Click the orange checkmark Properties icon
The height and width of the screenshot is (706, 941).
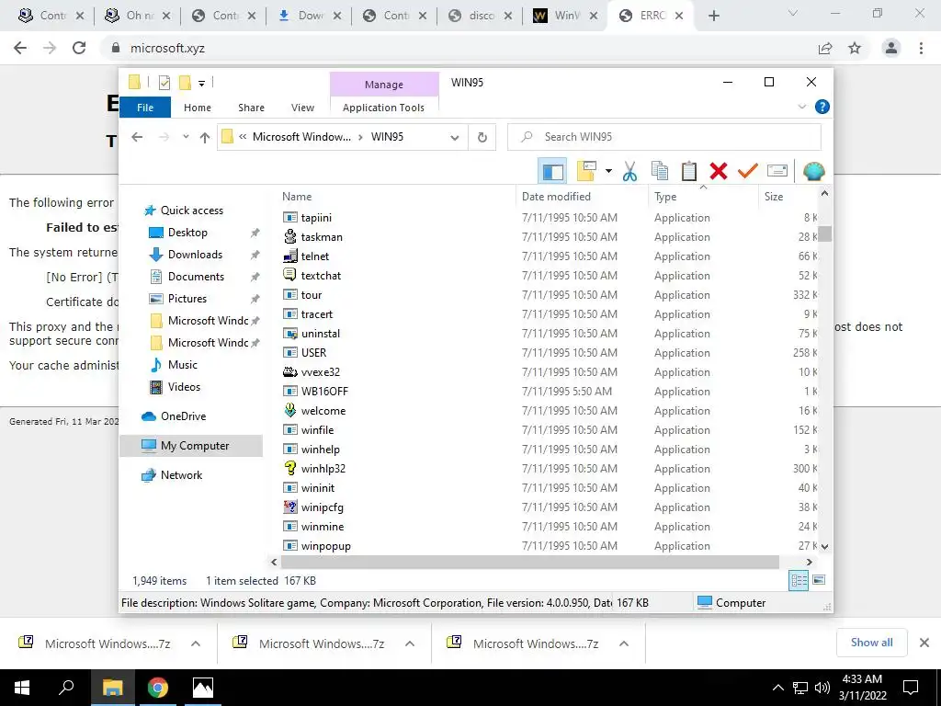[748, 172]
